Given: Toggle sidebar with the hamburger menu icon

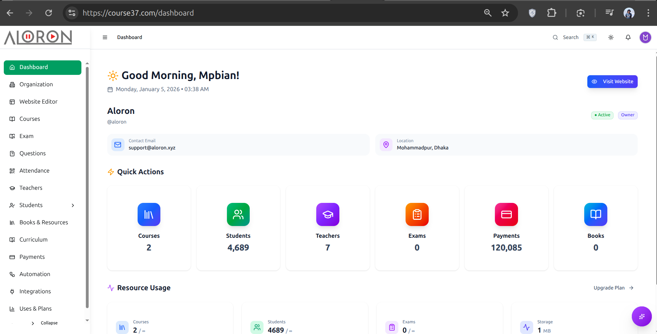Looking at the screenshot, I should click(x=105, y=37).
